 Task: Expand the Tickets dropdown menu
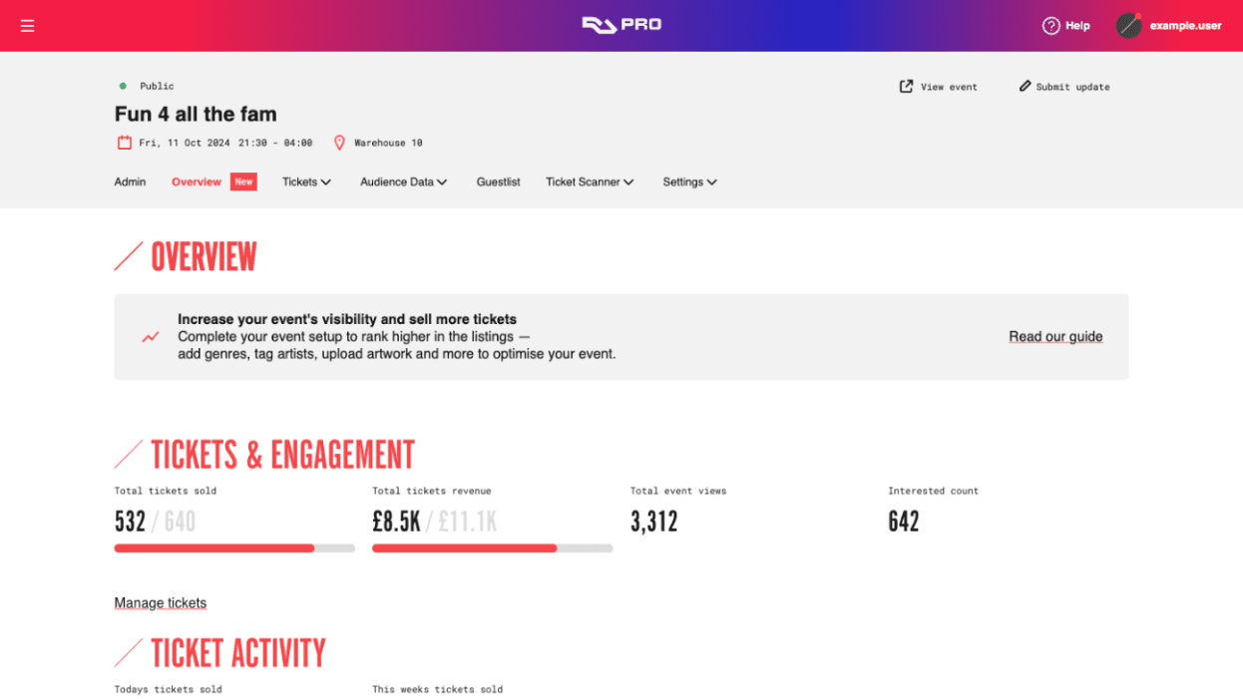click(306, 182)
